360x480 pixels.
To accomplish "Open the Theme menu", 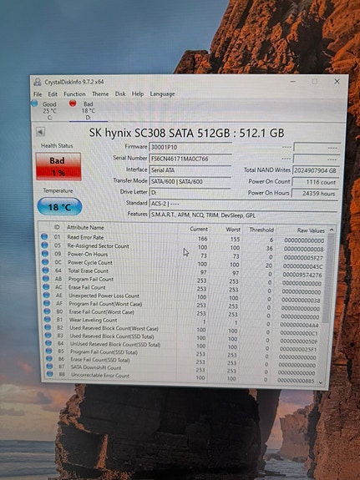I will (100, 94).
